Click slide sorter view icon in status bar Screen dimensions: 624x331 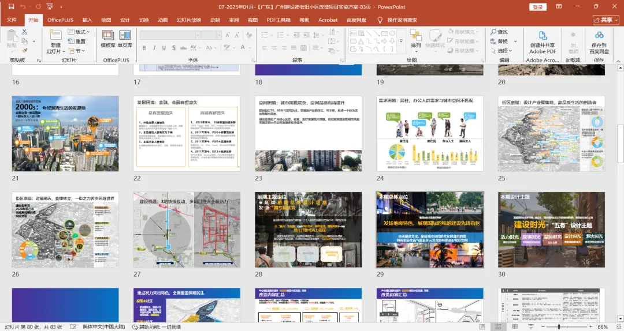coord(498,326)
